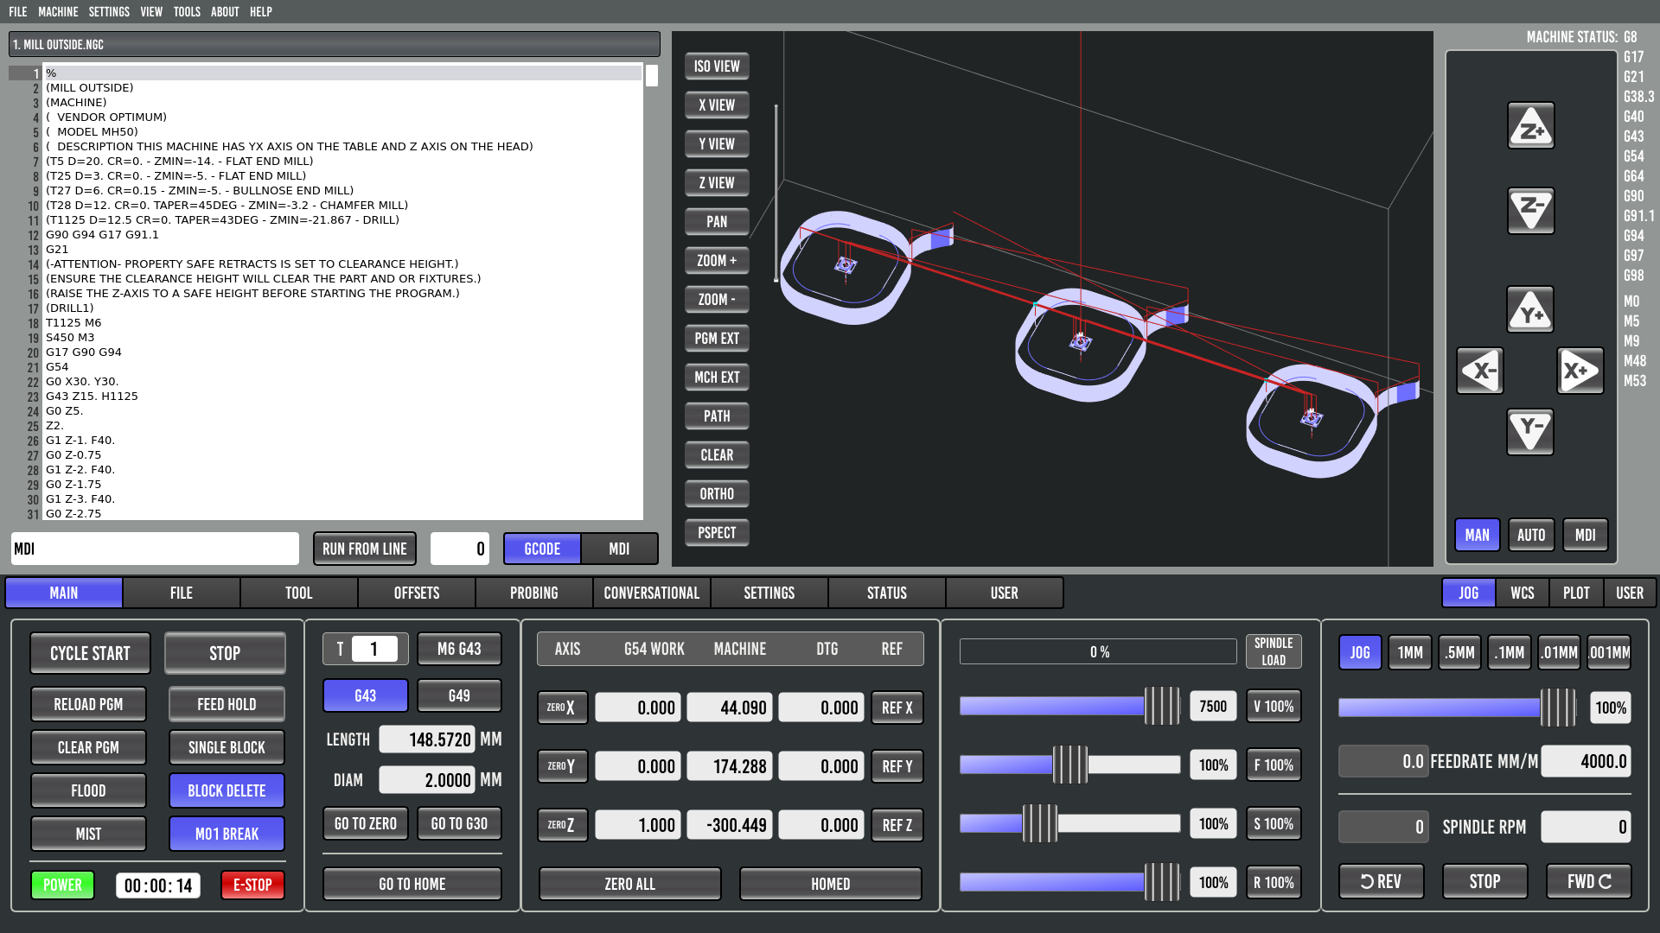1660x933 pixels.
Task: Start spindle in reverse with REV button
Action: tap(1381, 881)
